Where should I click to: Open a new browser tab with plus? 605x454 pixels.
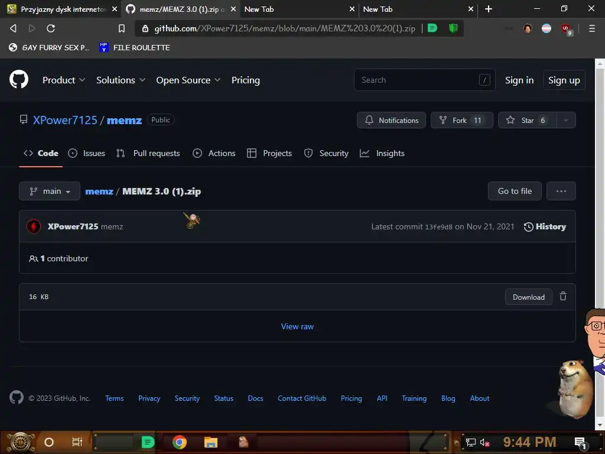tap(489, 9)
